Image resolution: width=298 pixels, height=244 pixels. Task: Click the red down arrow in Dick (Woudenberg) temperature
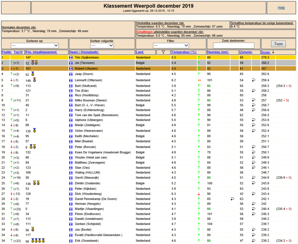point(199,194)
